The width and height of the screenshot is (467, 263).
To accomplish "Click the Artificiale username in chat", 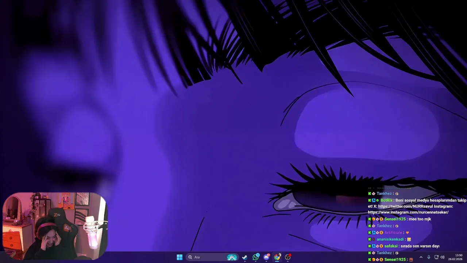I will [x=393, y=233].
